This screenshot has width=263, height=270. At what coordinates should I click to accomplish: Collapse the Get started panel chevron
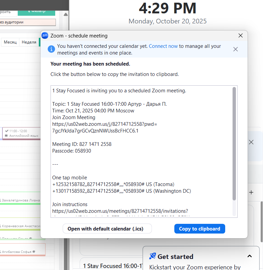tap(250, 256)
